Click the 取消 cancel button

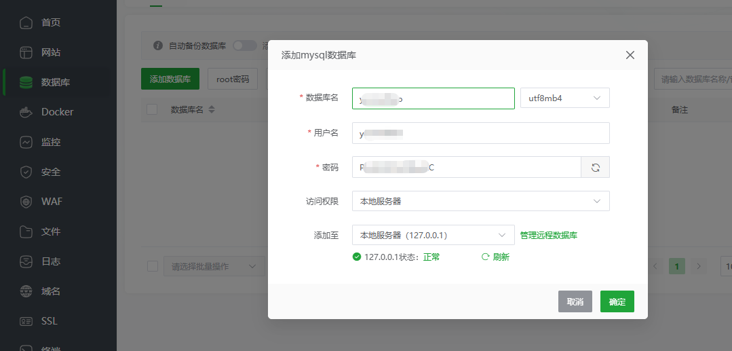pyautogui.click(x=575, y=301)
